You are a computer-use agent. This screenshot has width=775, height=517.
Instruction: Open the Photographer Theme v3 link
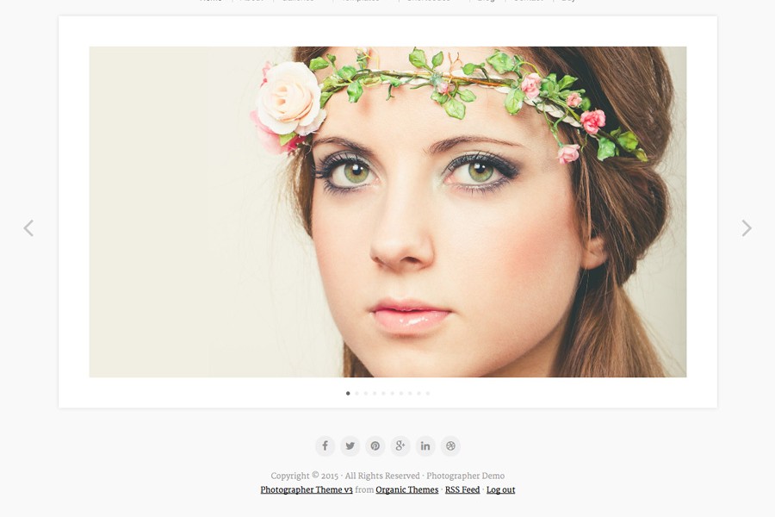pyautogui.click(x=307, y=489)
